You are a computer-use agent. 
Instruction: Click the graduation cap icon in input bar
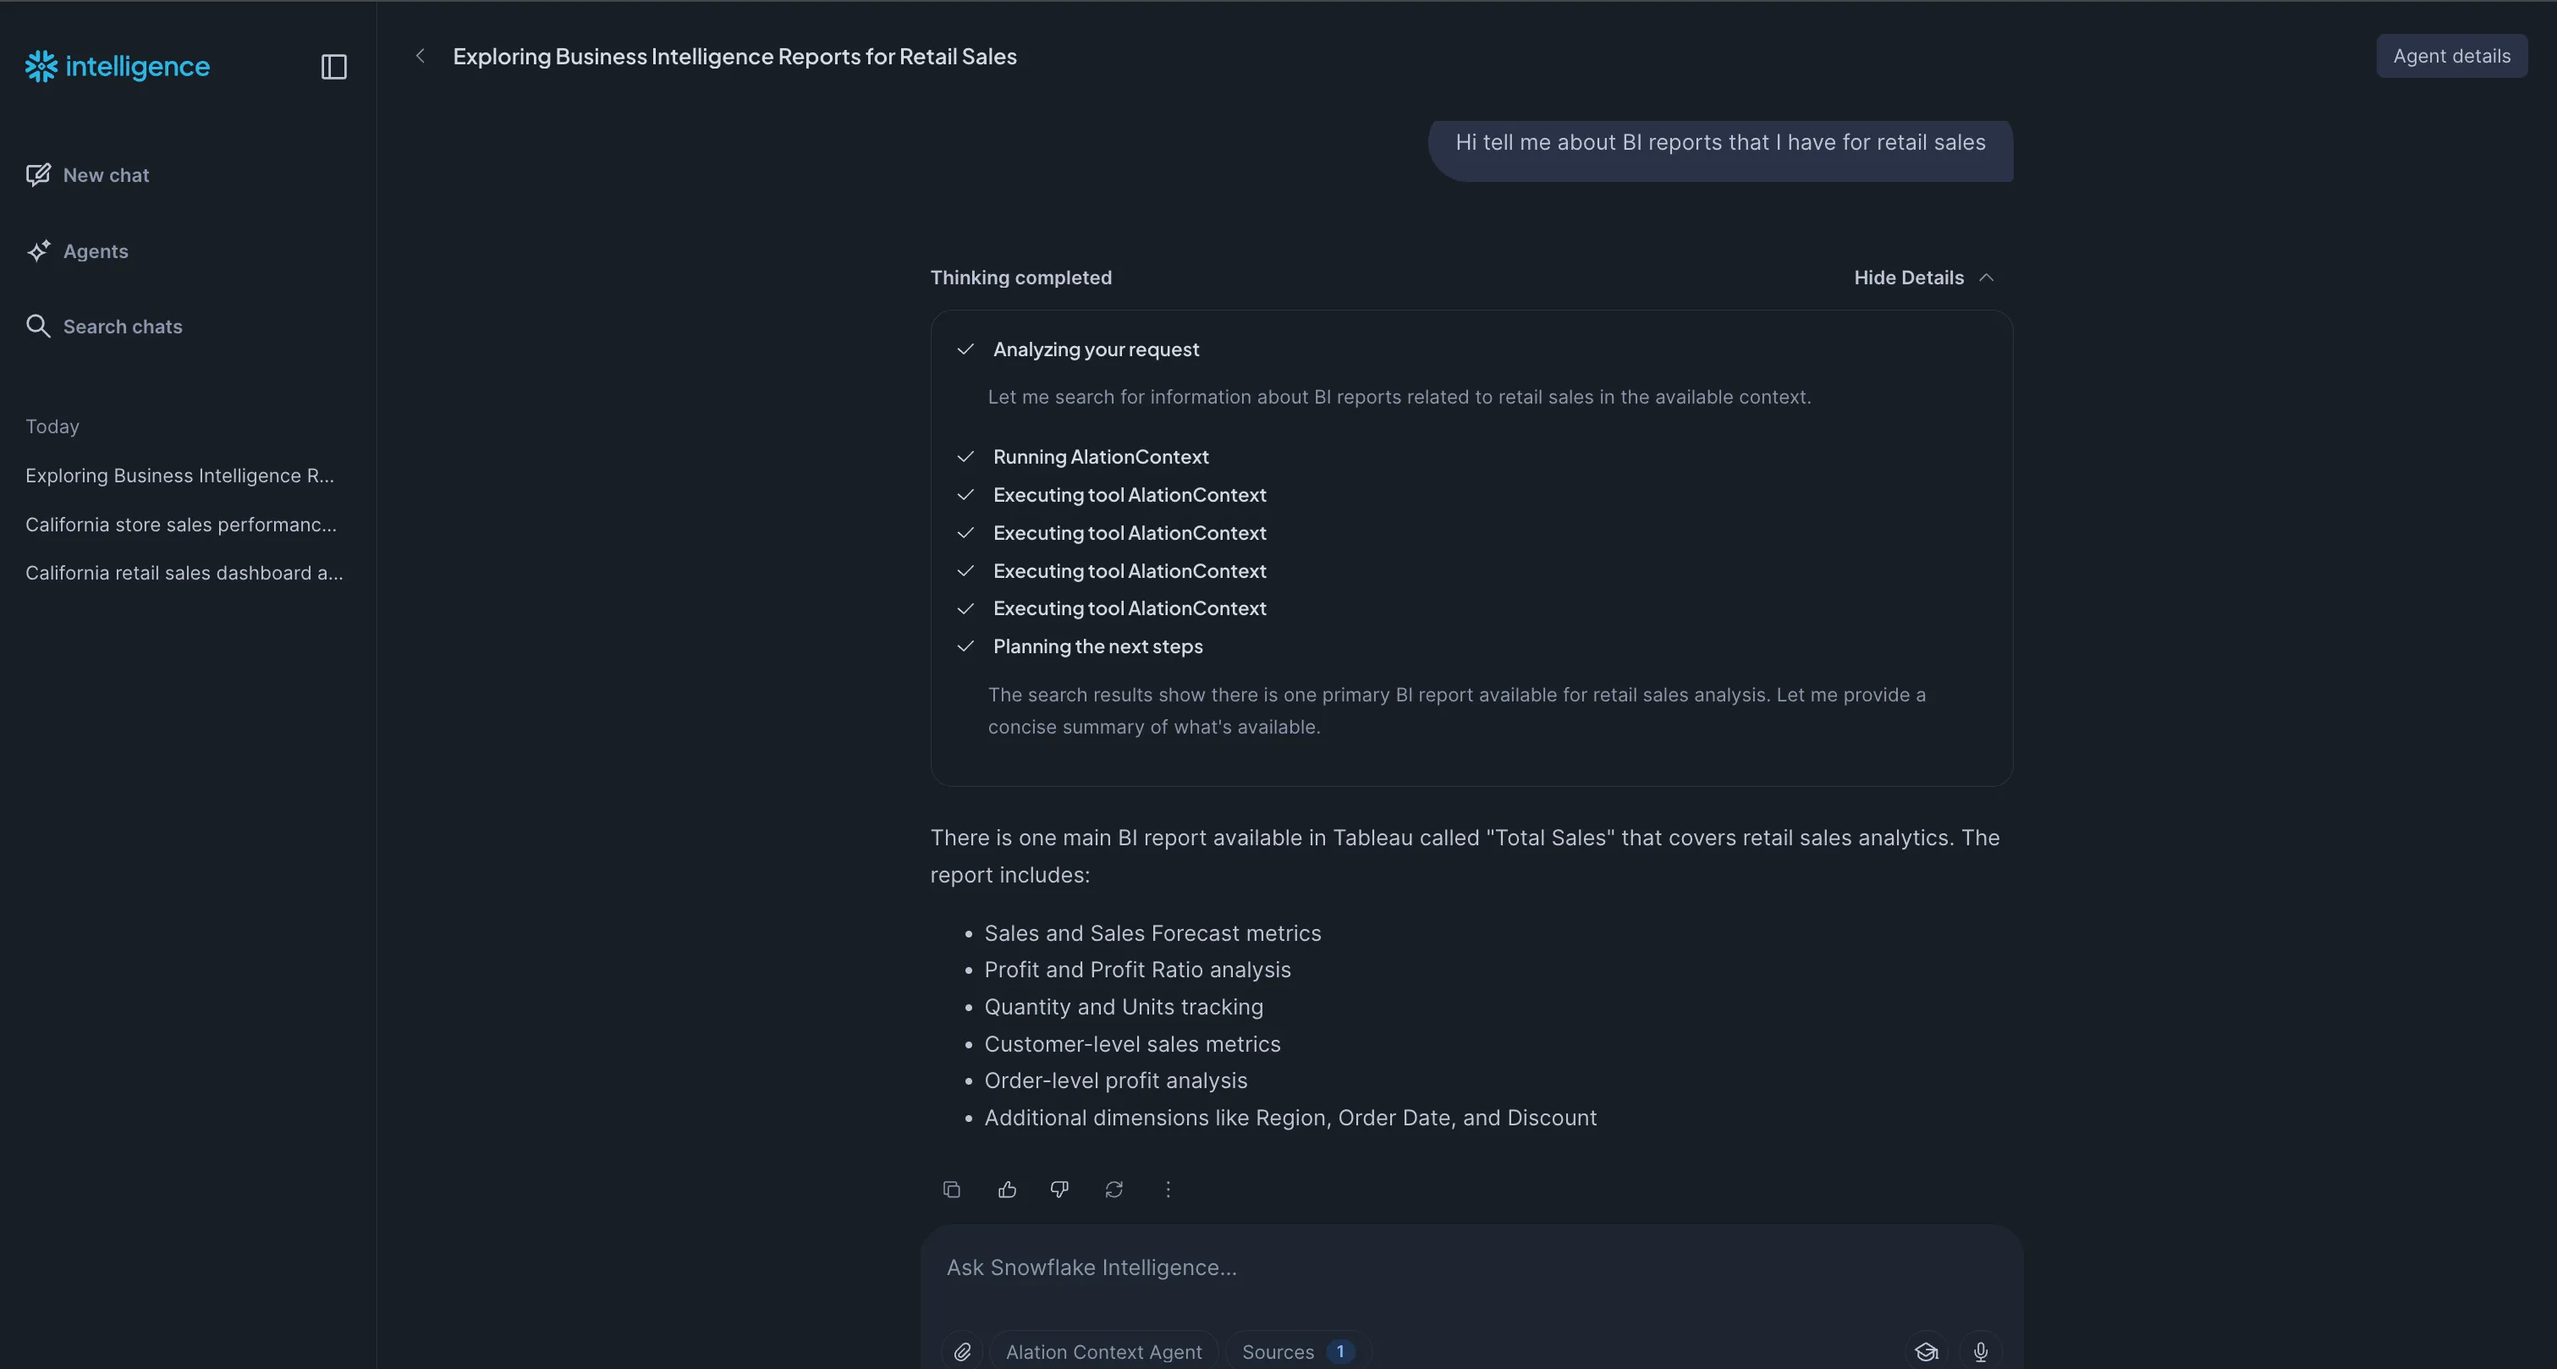point(1926,1351)
